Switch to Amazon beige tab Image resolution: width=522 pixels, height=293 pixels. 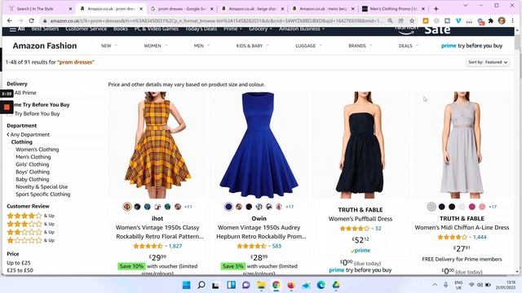[x=253, y=9]
